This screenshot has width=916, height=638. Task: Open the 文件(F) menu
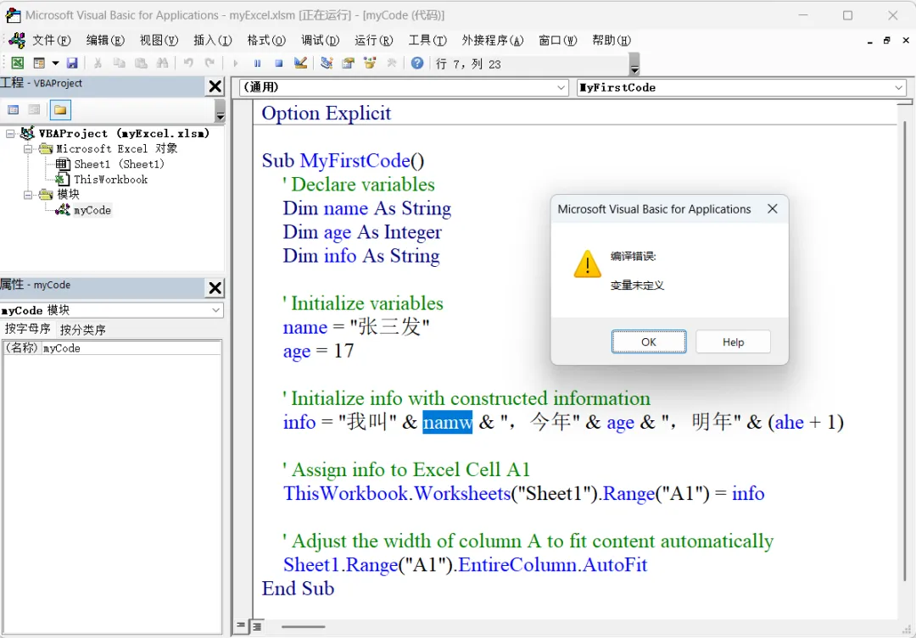52,41
